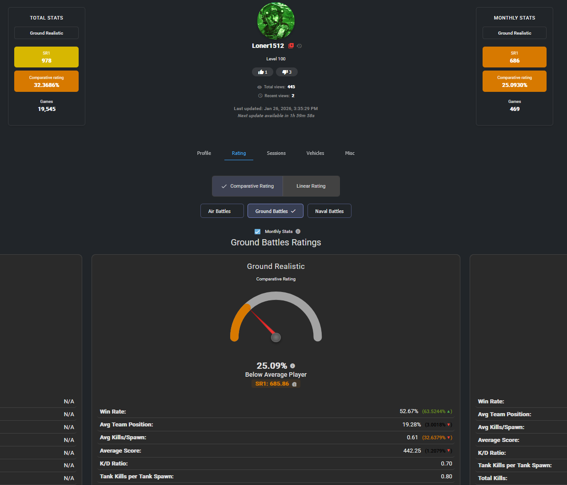Viewport: 567px width, 485px height.
Task: Click the red video icon beside Loner1512
Action: (x=291, y=46)
